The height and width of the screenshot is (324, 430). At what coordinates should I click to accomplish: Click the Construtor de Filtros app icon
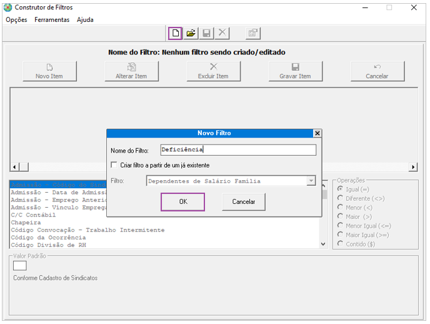pos(7,8)
